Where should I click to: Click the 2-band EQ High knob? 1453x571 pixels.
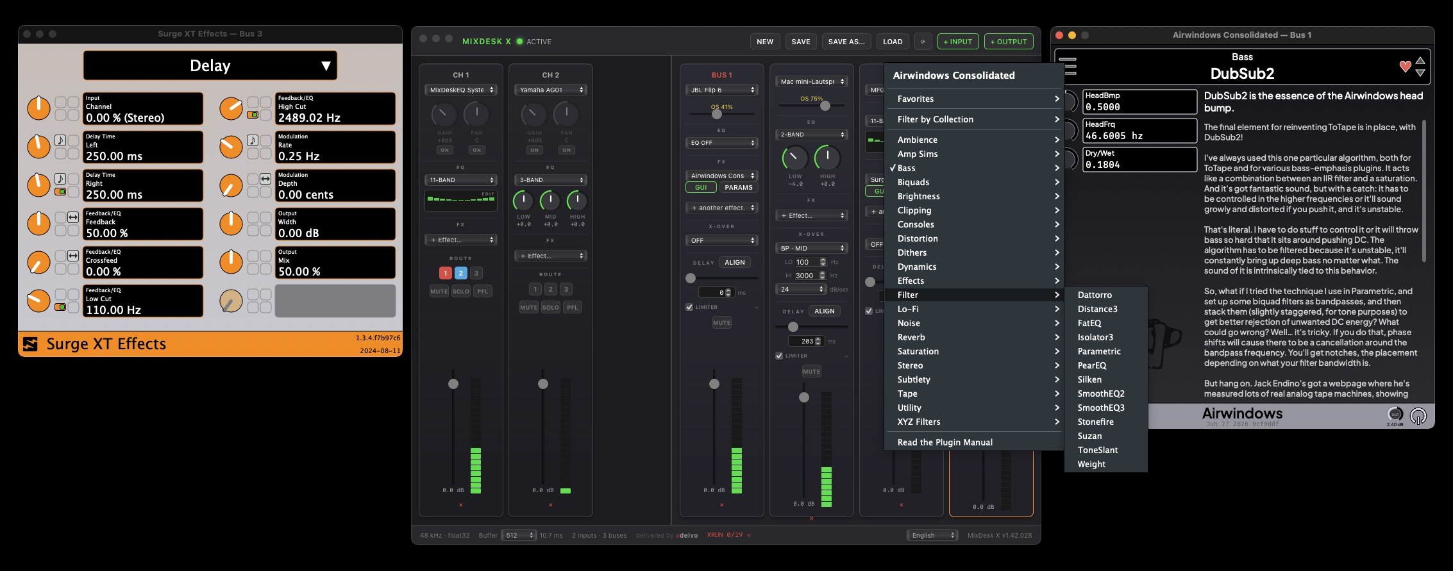tap(827, 158)
